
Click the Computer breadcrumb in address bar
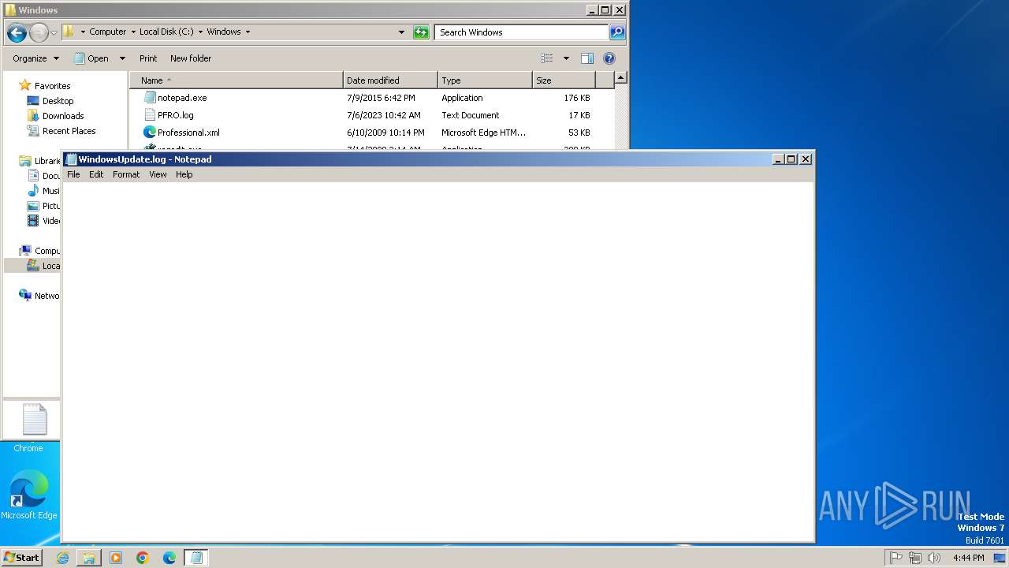107,32
